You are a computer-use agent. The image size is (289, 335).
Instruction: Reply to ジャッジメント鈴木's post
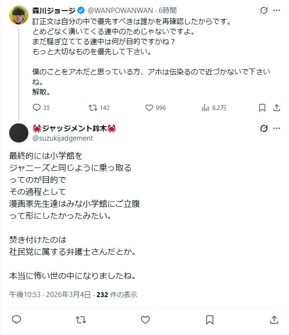16,319
